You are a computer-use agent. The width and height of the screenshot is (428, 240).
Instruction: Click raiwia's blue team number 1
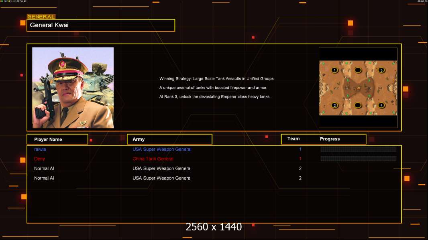[x=300, y=149]
